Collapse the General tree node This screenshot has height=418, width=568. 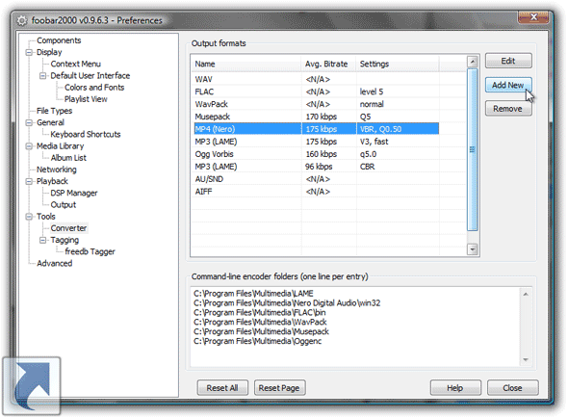tap(29, 122)
